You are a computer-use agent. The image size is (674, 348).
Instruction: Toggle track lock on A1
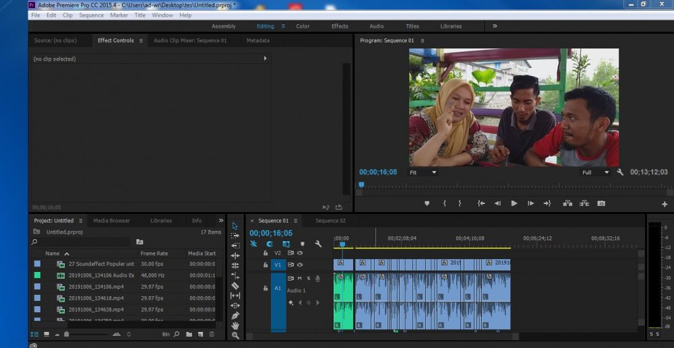click(x=266, y=288)
